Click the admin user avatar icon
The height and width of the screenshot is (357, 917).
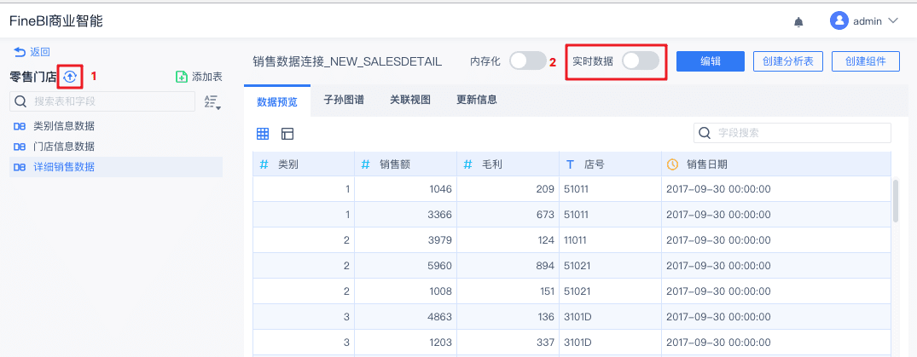[x=839, y=20]
